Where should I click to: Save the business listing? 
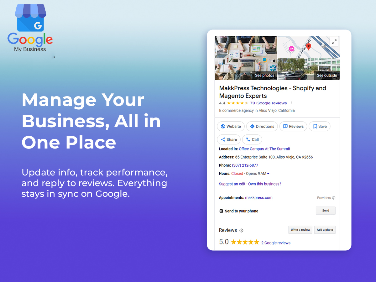pos(320,126)
